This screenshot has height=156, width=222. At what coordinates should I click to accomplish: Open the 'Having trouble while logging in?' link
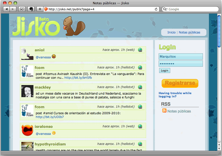(175, 95)
